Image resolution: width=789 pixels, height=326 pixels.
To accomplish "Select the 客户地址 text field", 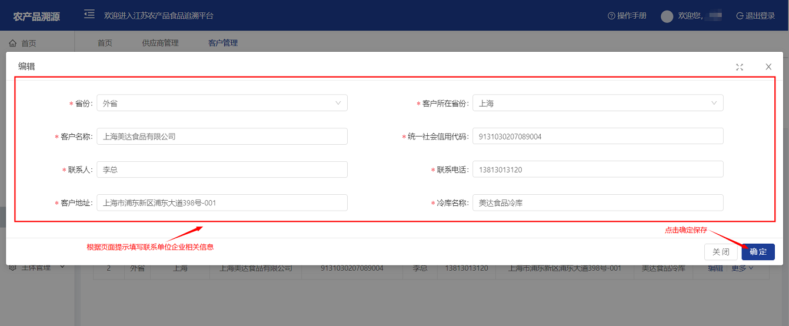I will click(222, 203).
